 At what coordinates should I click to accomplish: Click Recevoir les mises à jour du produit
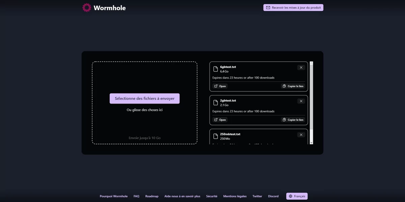pyautogui.click(x=293, y=7)
